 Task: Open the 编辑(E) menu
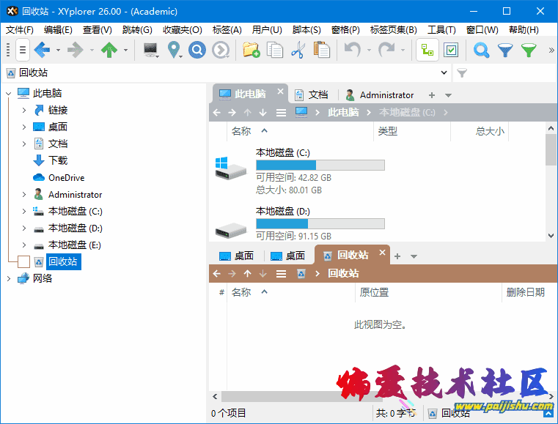click(x=58, y=30)
